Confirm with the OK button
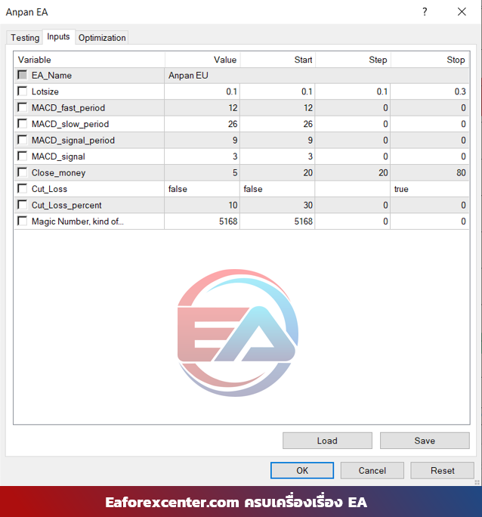 (302, 470)
